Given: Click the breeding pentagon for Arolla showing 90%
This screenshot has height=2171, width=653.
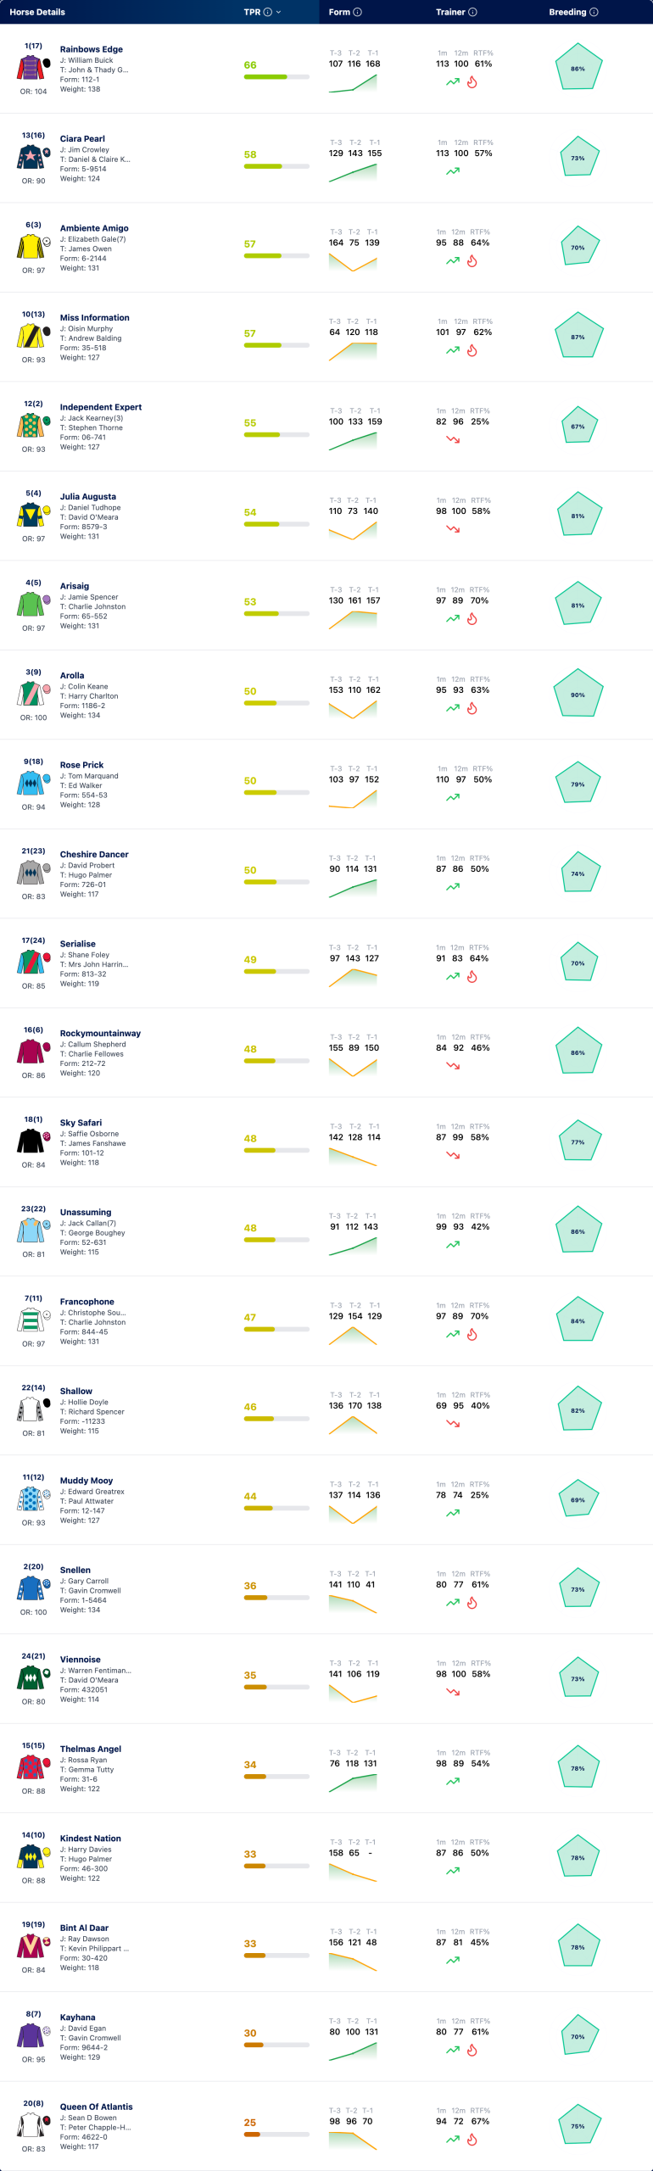Looking at the screenshot, I should click(578, 695).
